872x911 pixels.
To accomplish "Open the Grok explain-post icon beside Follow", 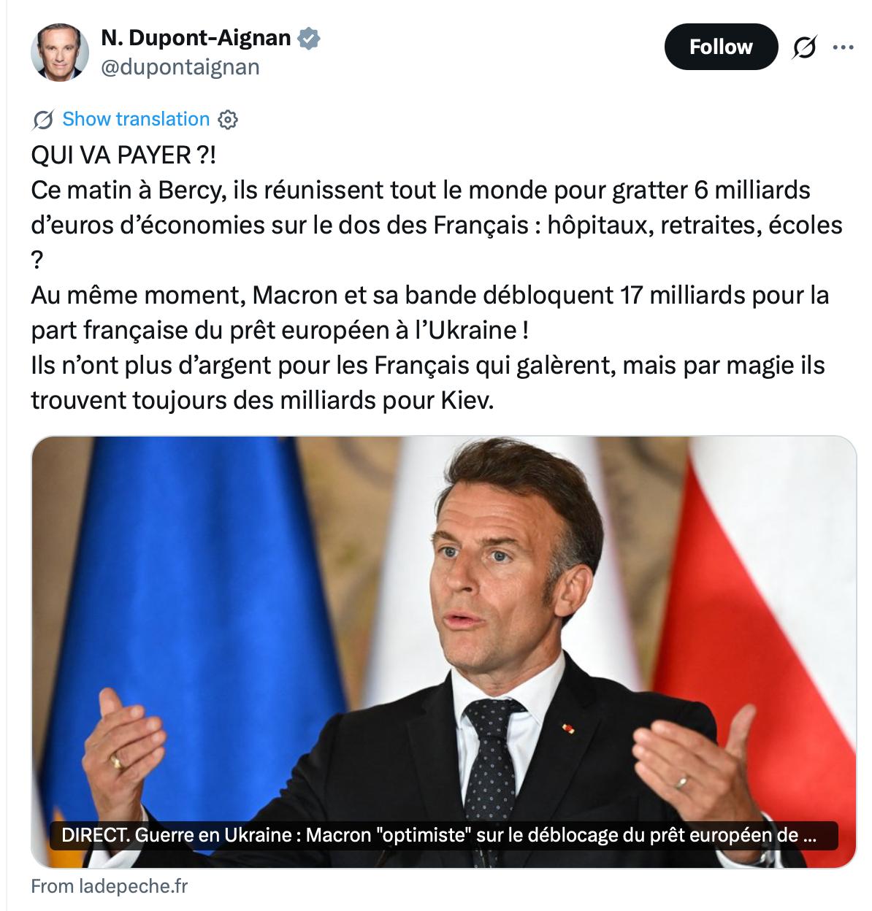I will pos(804,47).
